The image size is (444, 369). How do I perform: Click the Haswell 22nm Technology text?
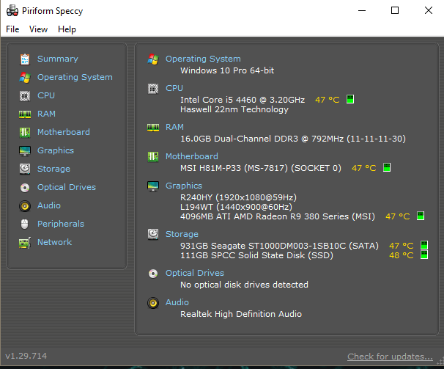point(234,109)
